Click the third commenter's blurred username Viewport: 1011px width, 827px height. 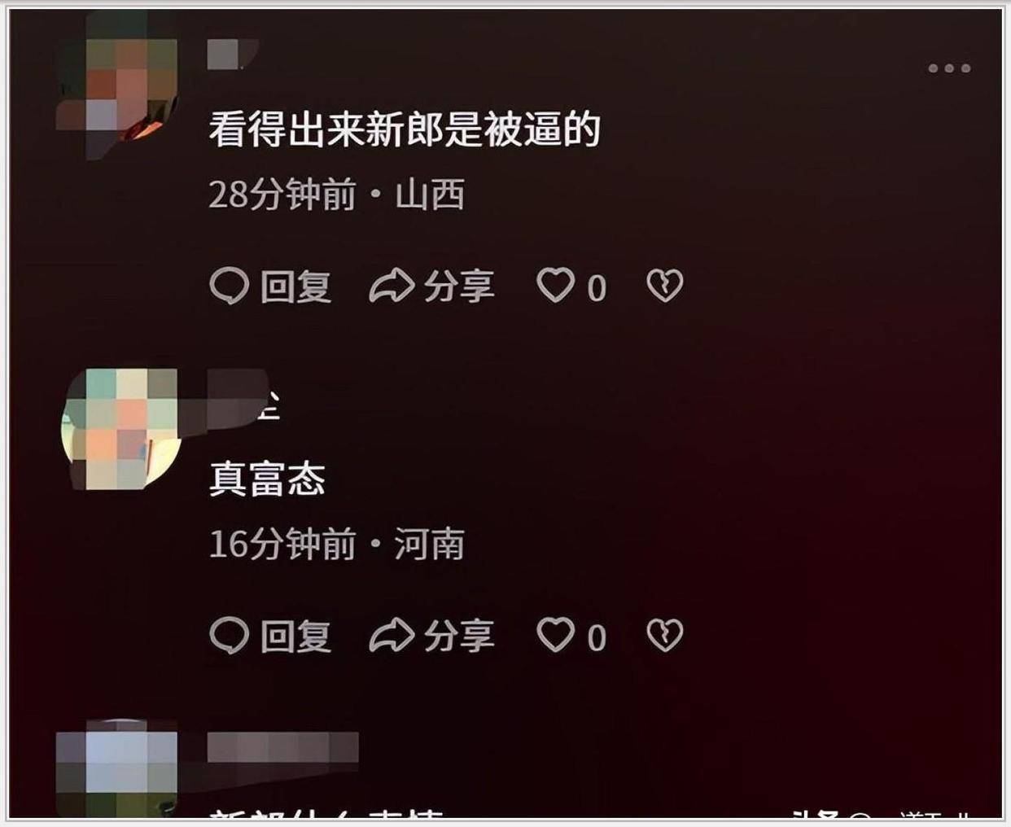point(282,746)
